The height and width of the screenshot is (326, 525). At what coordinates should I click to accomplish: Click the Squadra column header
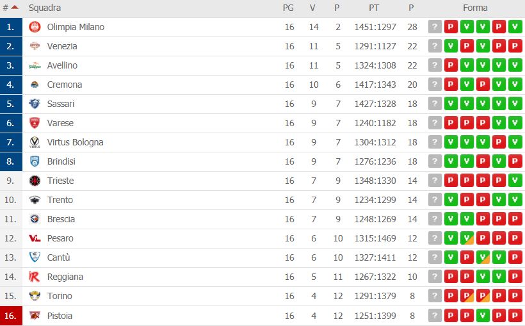coord(45,8)
